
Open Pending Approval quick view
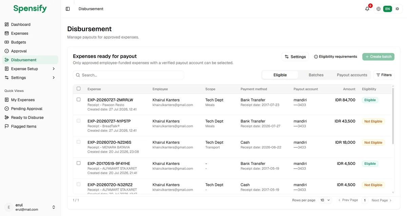(30, 109)
